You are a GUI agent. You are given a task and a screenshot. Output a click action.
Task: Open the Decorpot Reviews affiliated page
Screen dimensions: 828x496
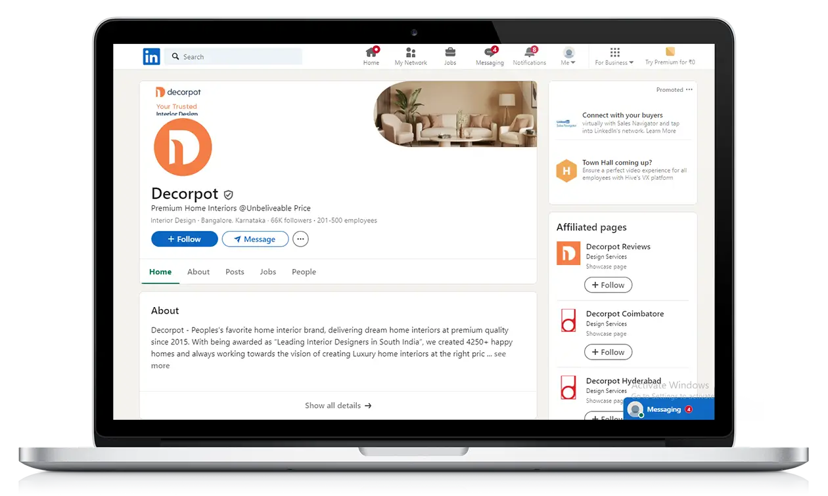[x=618, y=247]
